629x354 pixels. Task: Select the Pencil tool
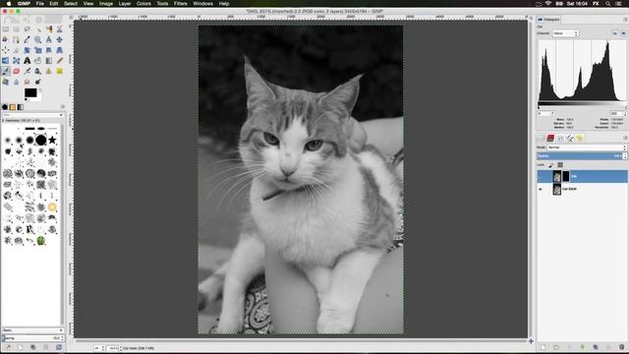click(x=60, y=61)
